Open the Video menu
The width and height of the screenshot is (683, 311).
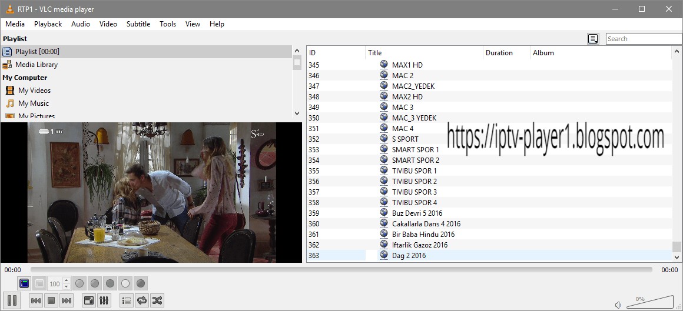click(x=108, y=24)
